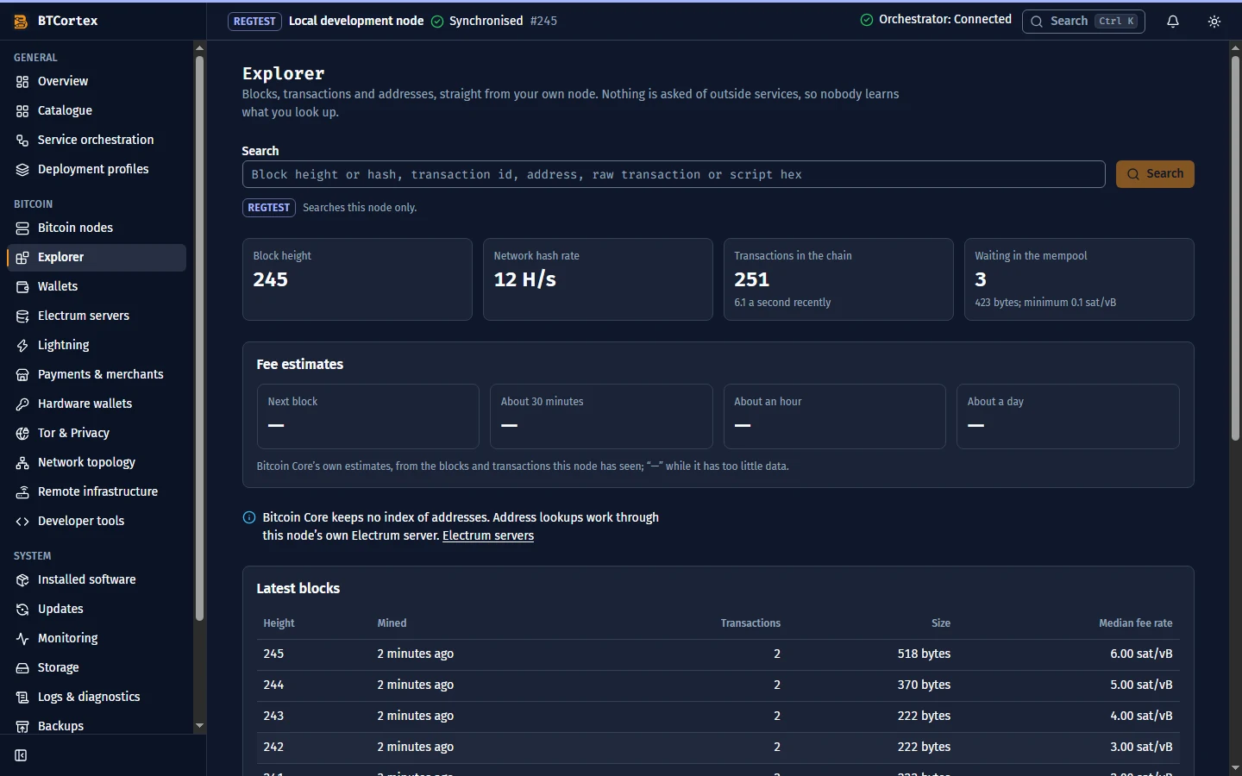
Task: Focus the block height or hash search field
Action: [674, 174]
